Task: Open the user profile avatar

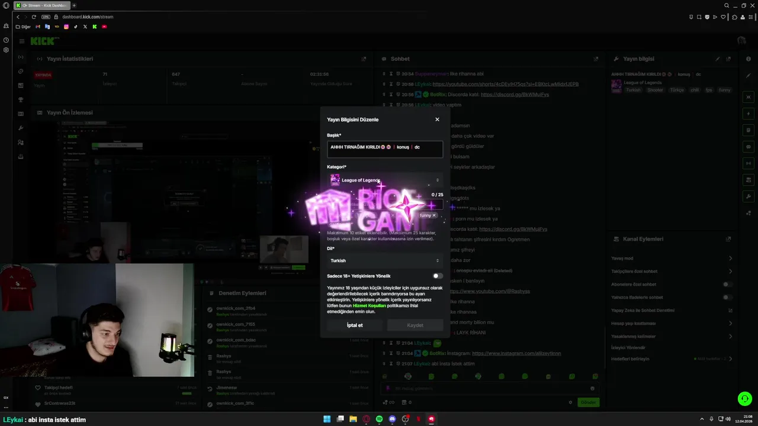Action: coord(741,41)
